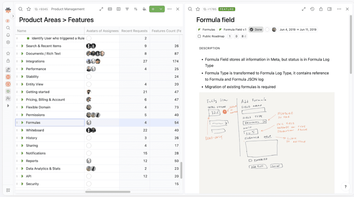The image size is (354, 197).
Task: Open filter settings for the Features table
Action: point(127,9)
